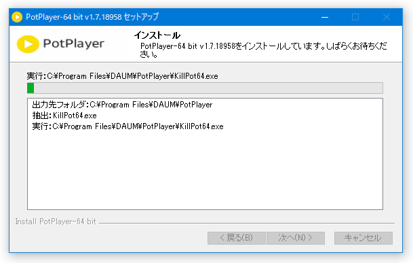Click the window title PotPlayer-64 bit v1.7.18958 セットアップ
The image size is (413, 263).
coord(92,17)
